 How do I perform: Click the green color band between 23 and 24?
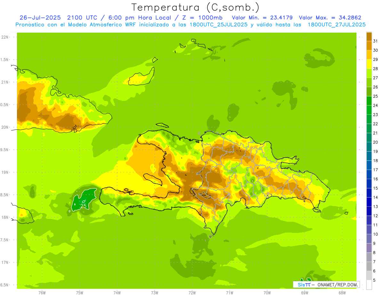click(x=369, y=110)
